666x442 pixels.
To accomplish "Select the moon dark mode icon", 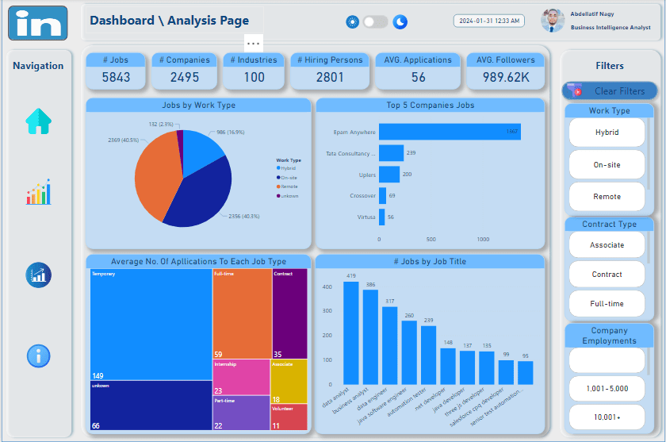I will coord(400,21).
